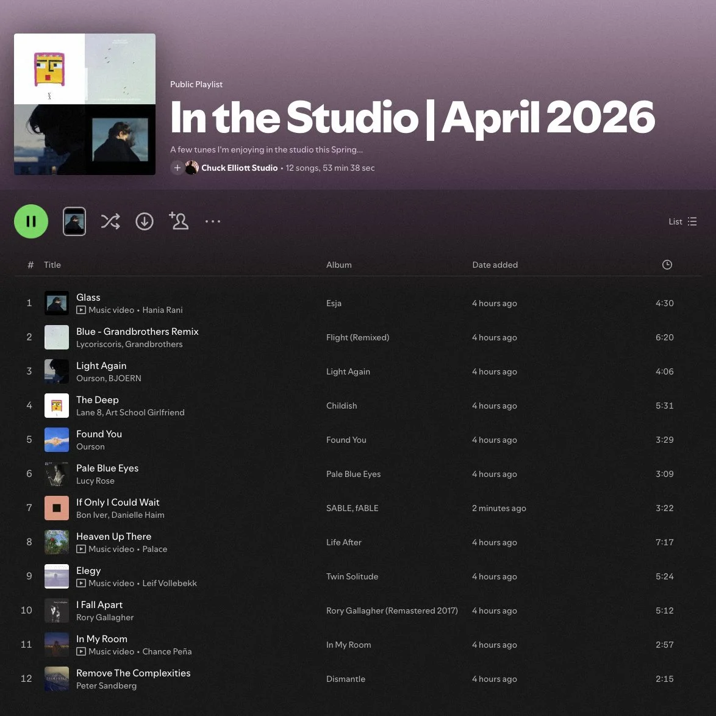Viewport: 716px width, 716px height.
Task: Sort tracks by the Title column header
Action: click(x=52, y=265)
